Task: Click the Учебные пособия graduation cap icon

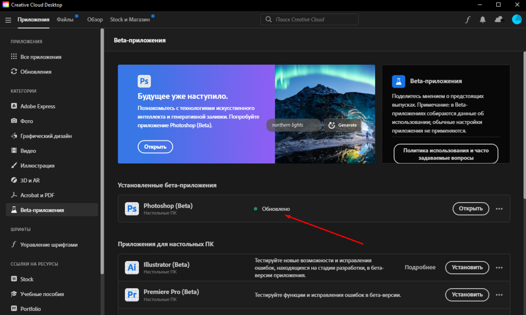Action: point(14,294)
